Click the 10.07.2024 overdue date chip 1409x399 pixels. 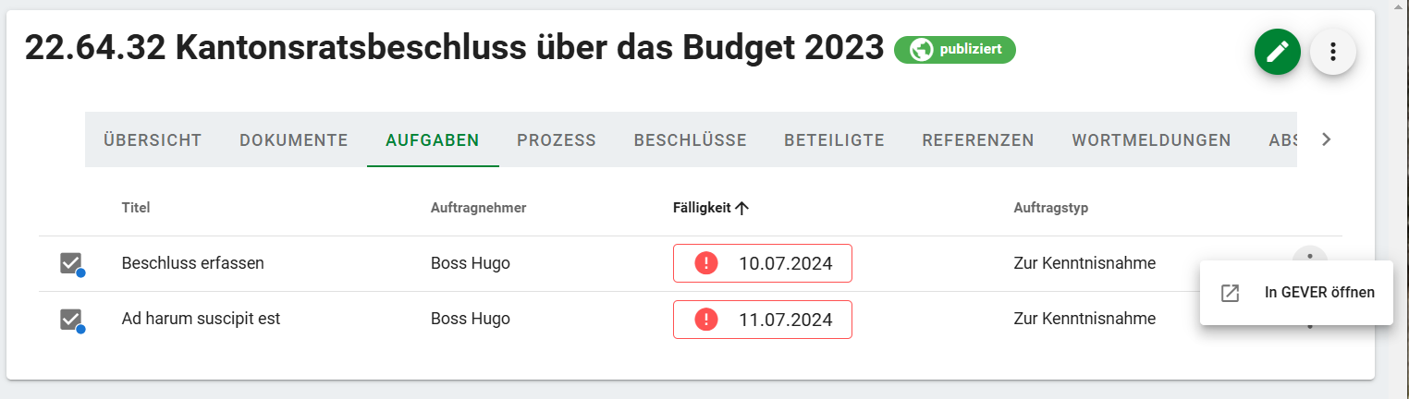point(784,263)
